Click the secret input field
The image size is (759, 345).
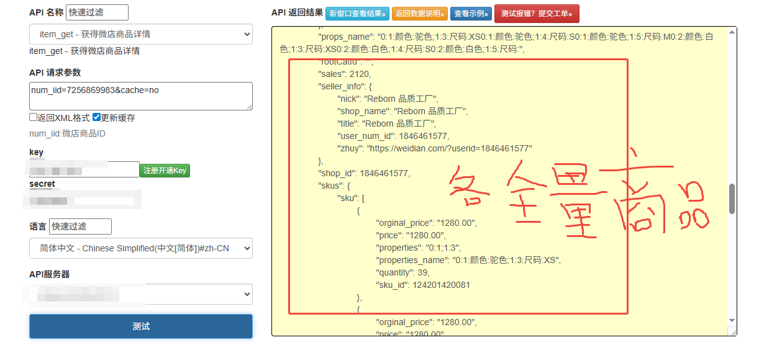coord(84,200)
